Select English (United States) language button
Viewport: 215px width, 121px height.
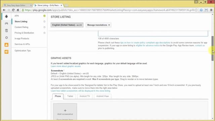pyautogui.click(x=67, y=25)
